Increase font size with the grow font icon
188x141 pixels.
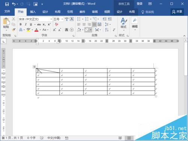click(55, 30)
